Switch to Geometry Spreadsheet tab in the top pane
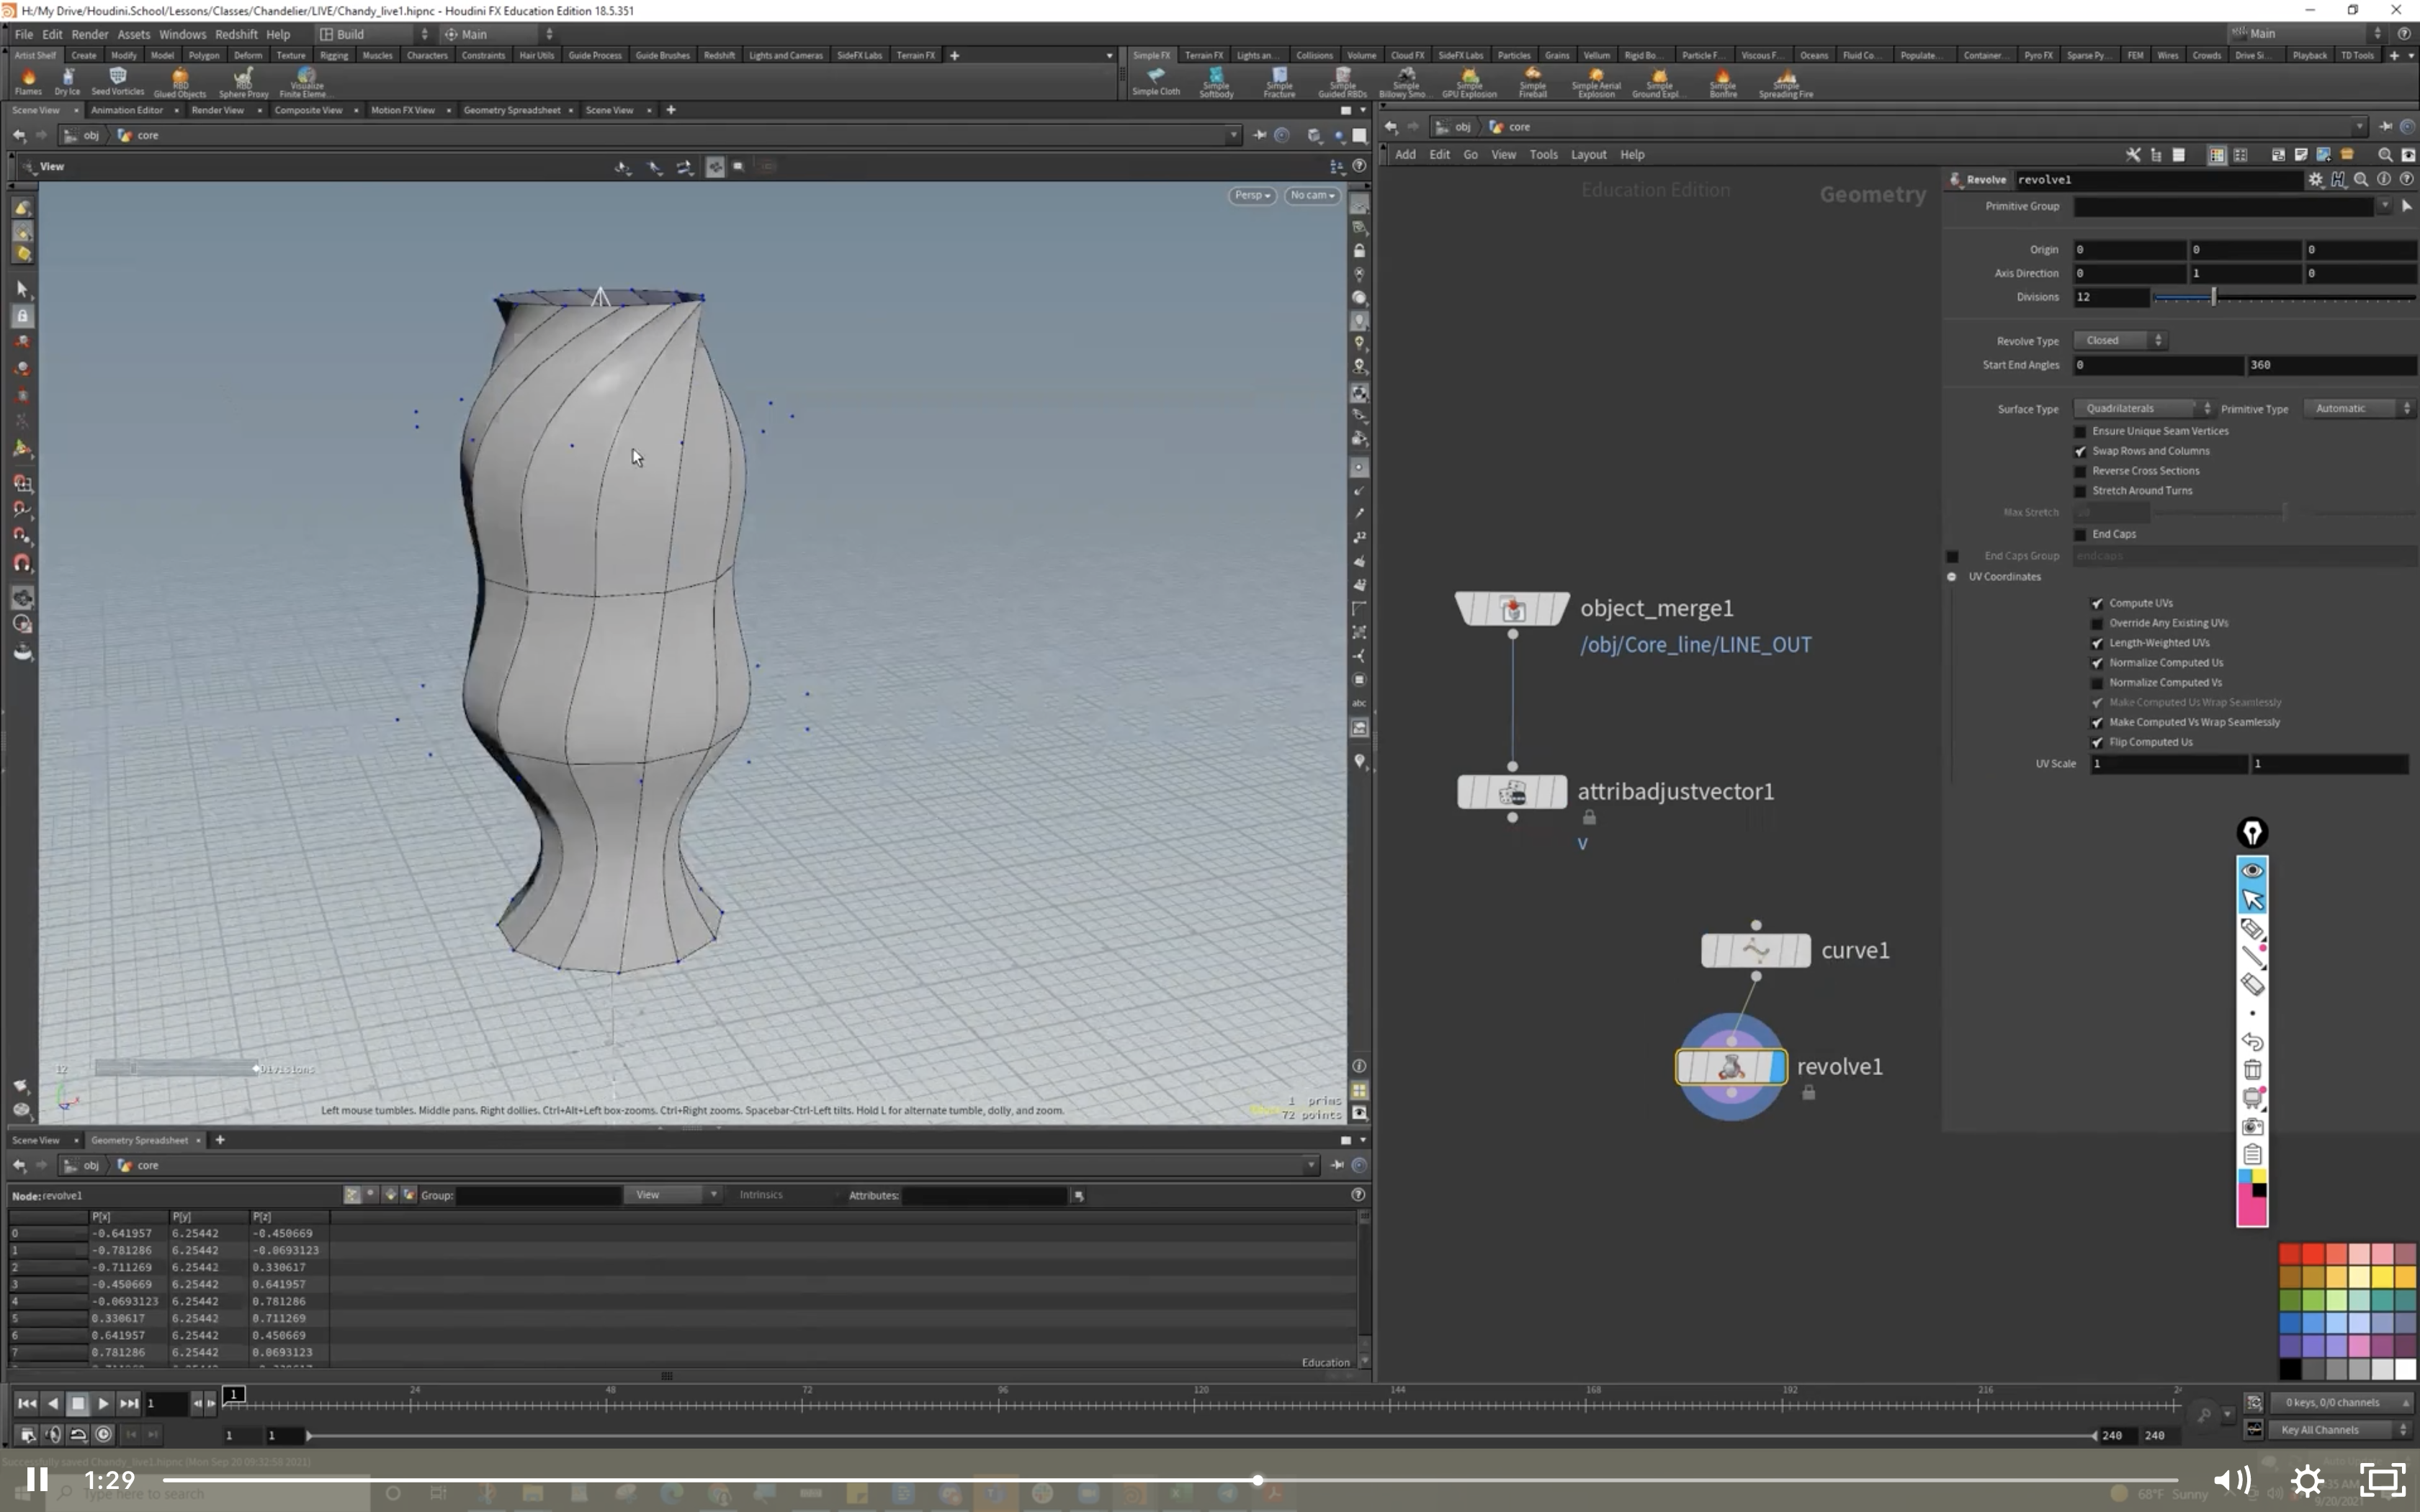This screenshot has width=2420, height=1512. click(x=511, y=111)
